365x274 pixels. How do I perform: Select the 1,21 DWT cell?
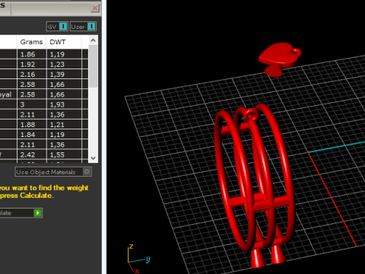click(x=64, y=125)
